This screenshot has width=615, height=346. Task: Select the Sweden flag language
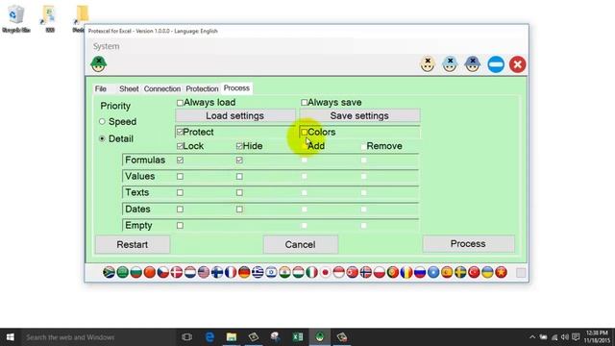pos(460,272)
